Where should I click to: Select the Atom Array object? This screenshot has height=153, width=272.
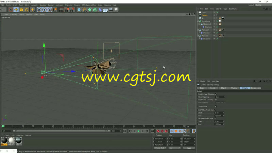click(x=206, y=21)
